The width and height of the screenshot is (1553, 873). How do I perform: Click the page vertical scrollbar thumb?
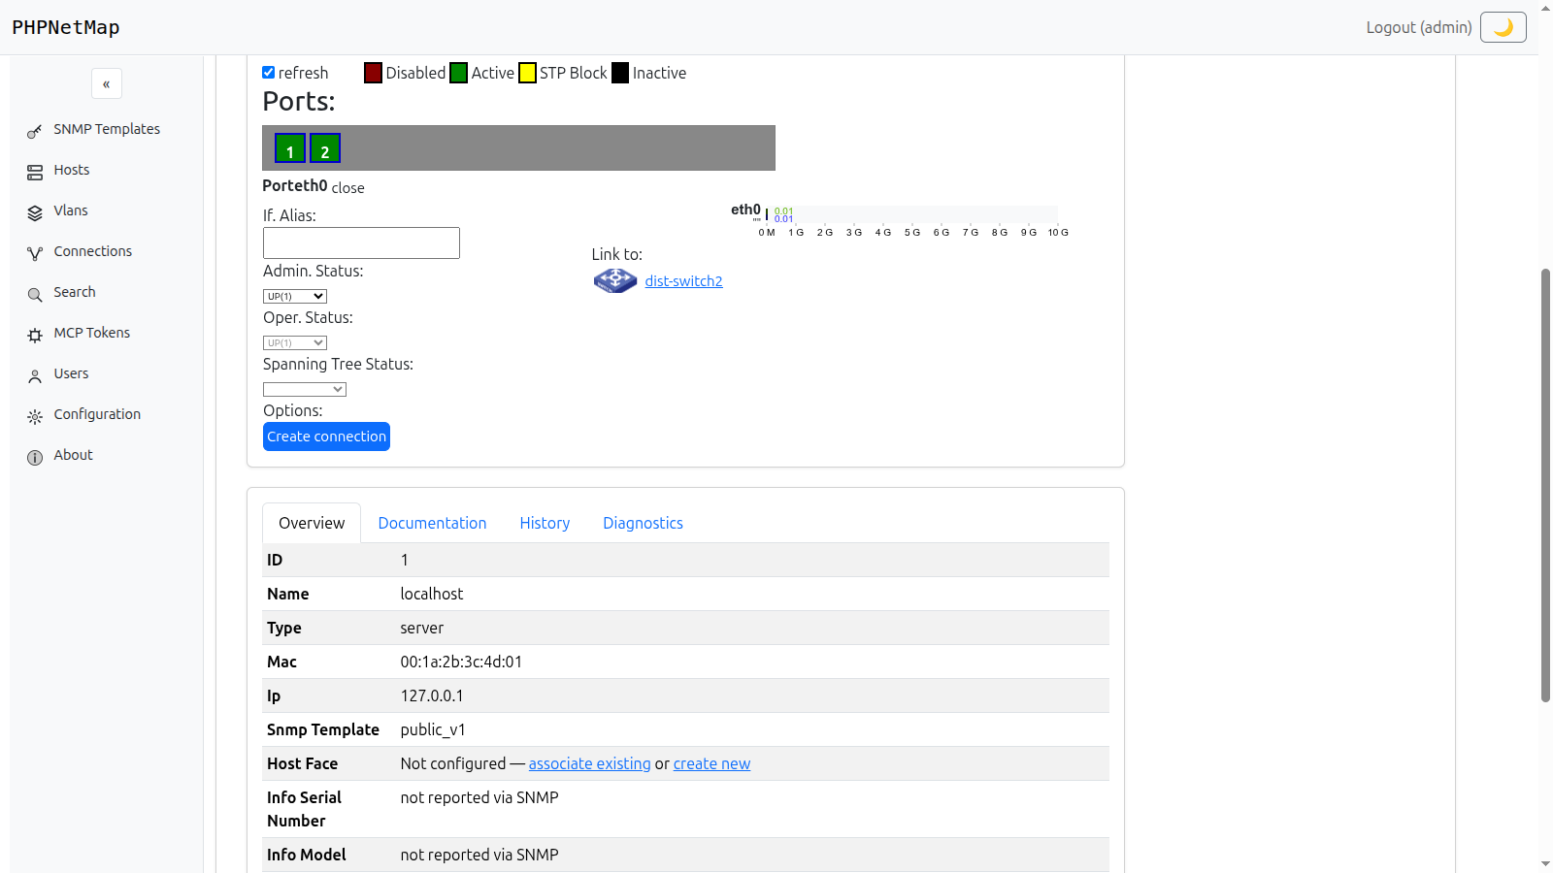pos(1545,485)
